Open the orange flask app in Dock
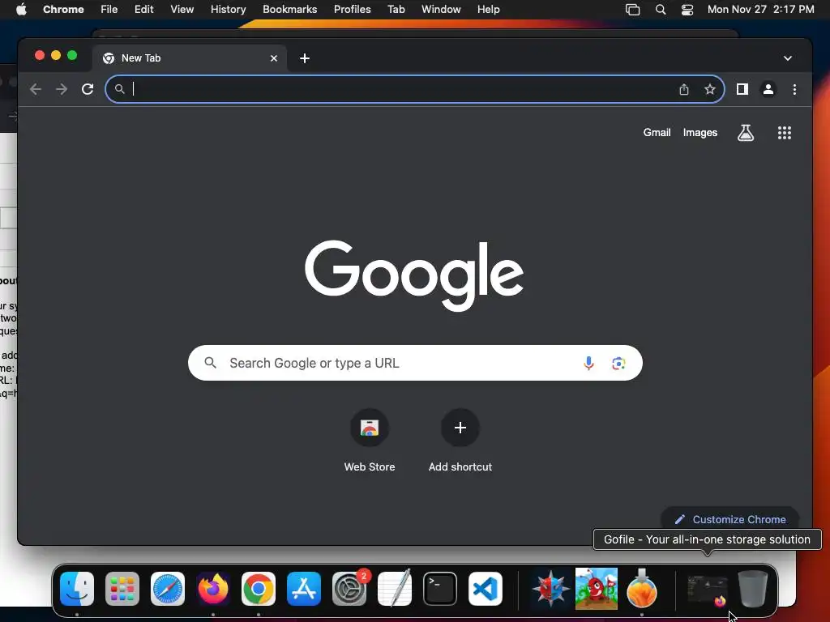830x622 pixels. (x=642, y=588)
